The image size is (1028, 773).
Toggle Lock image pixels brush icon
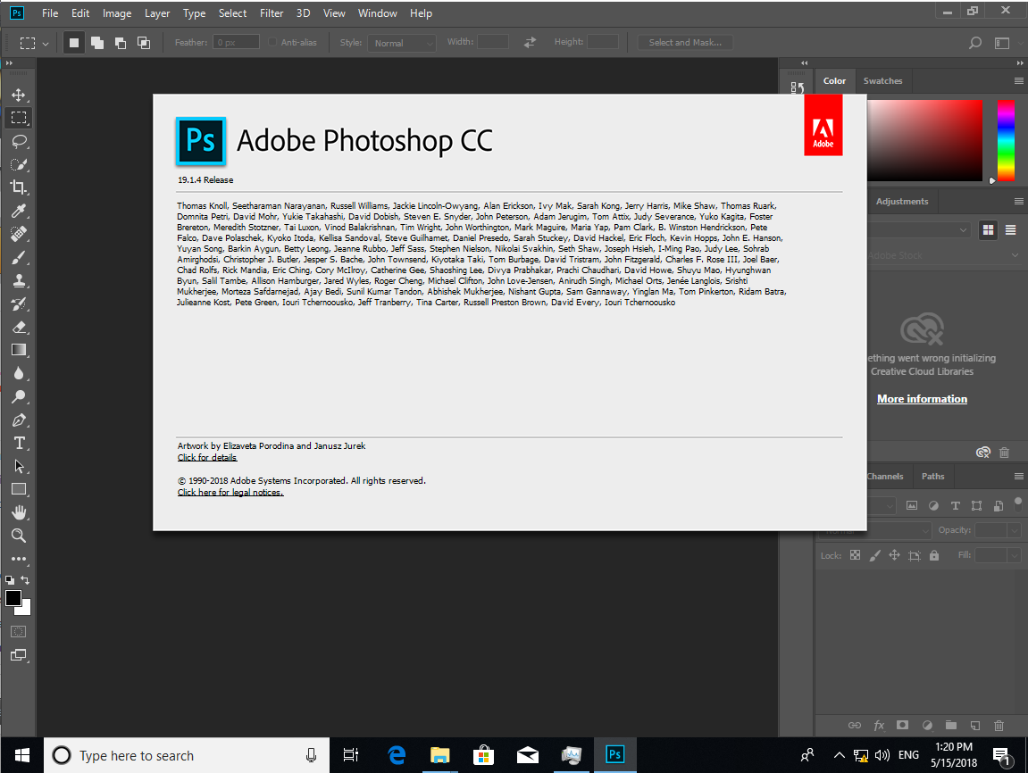click(874, 555)
